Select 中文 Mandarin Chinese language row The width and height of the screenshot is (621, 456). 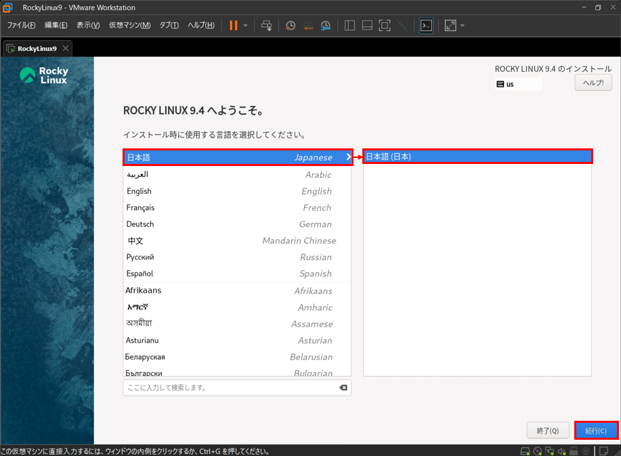point(237,241)
